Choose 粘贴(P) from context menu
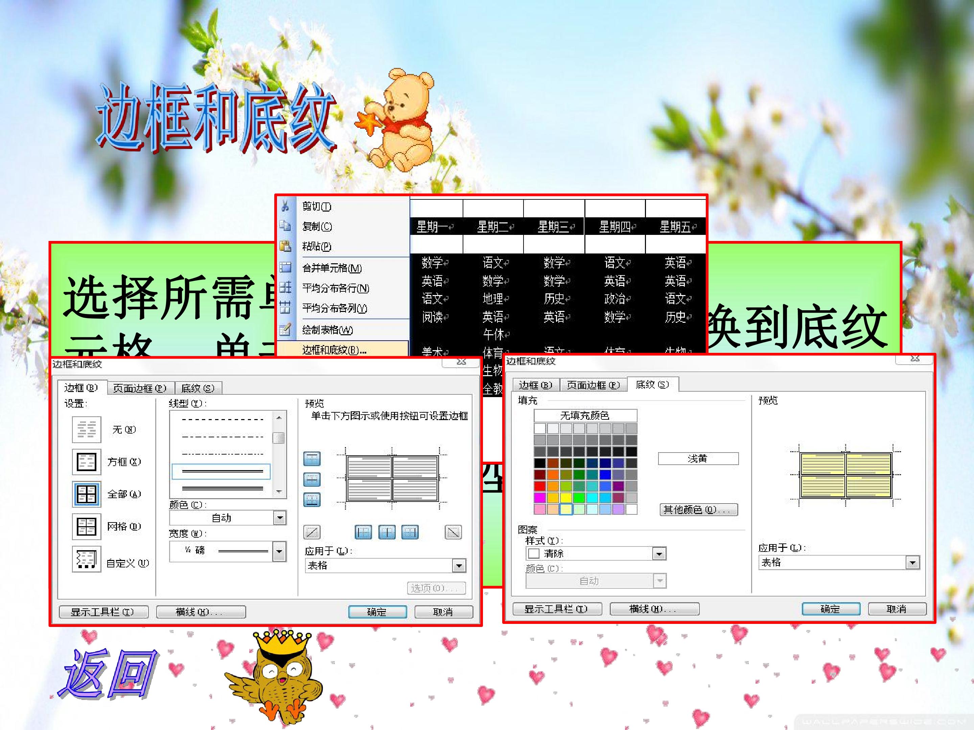This screenshot has width=974, height=730. [x=317, y=246]
